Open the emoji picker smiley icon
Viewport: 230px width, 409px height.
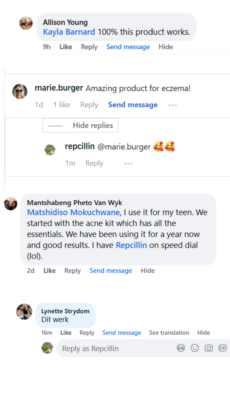(x=195, y=348)
